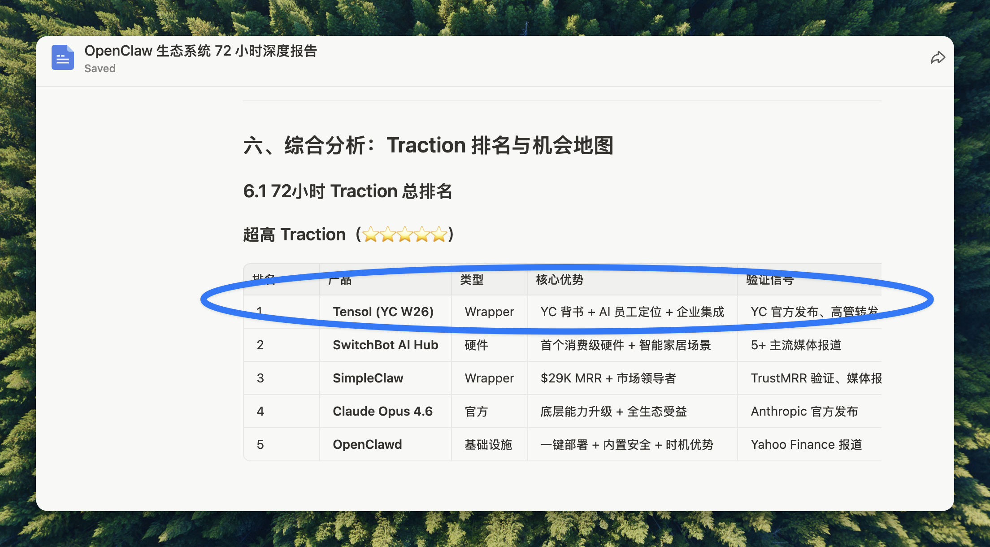Select the SwitchBot AI Hub cell
This screenshot has height=547, width=990.
tap(385, 345)
